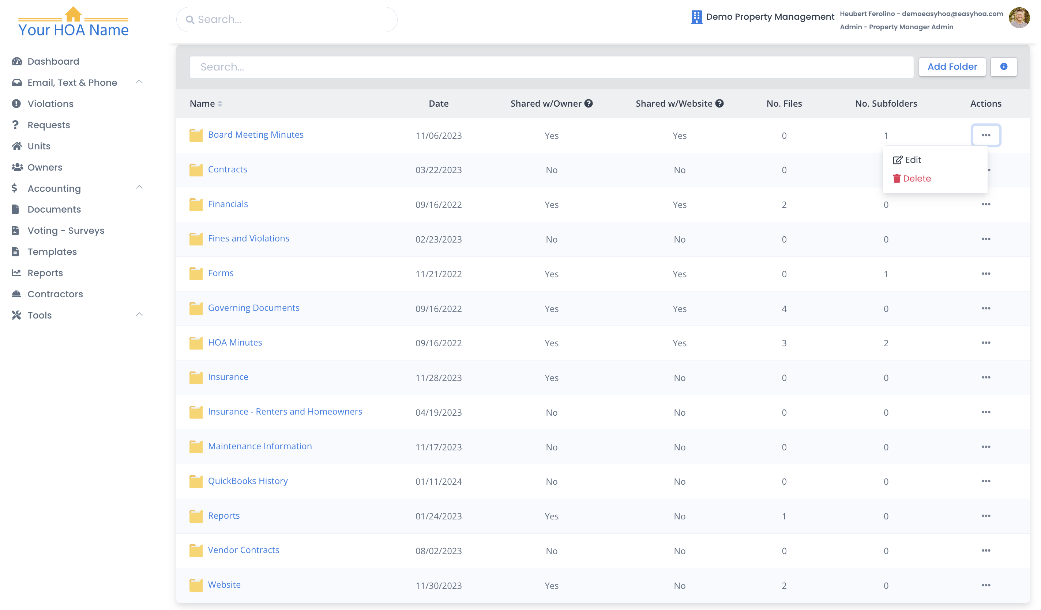Open the Board Meeting Minutes folder

(255, 134)
